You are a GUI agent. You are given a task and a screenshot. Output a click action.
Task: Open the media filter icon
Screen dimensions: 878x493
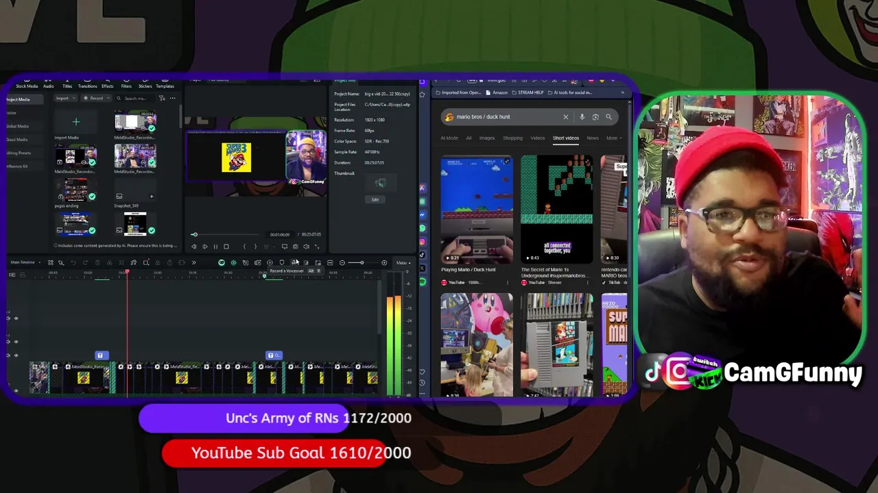(x=162, y=99)
